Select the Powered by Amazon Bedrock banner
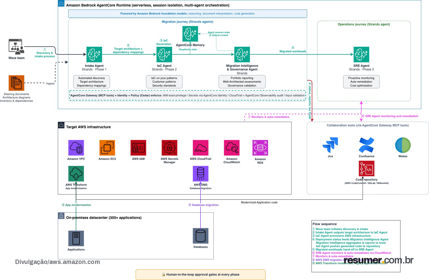Image resolution: width=429 pixels, height=280 pixels. click(x=188, y=14)
